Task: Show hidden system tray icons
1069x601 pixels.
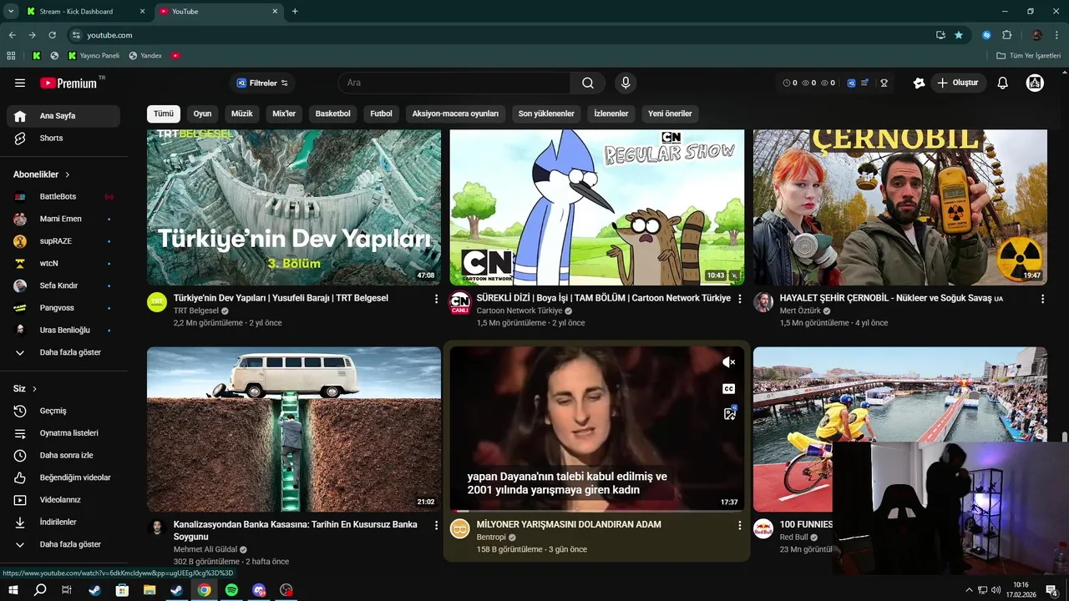Action: (x=969, y=590)
